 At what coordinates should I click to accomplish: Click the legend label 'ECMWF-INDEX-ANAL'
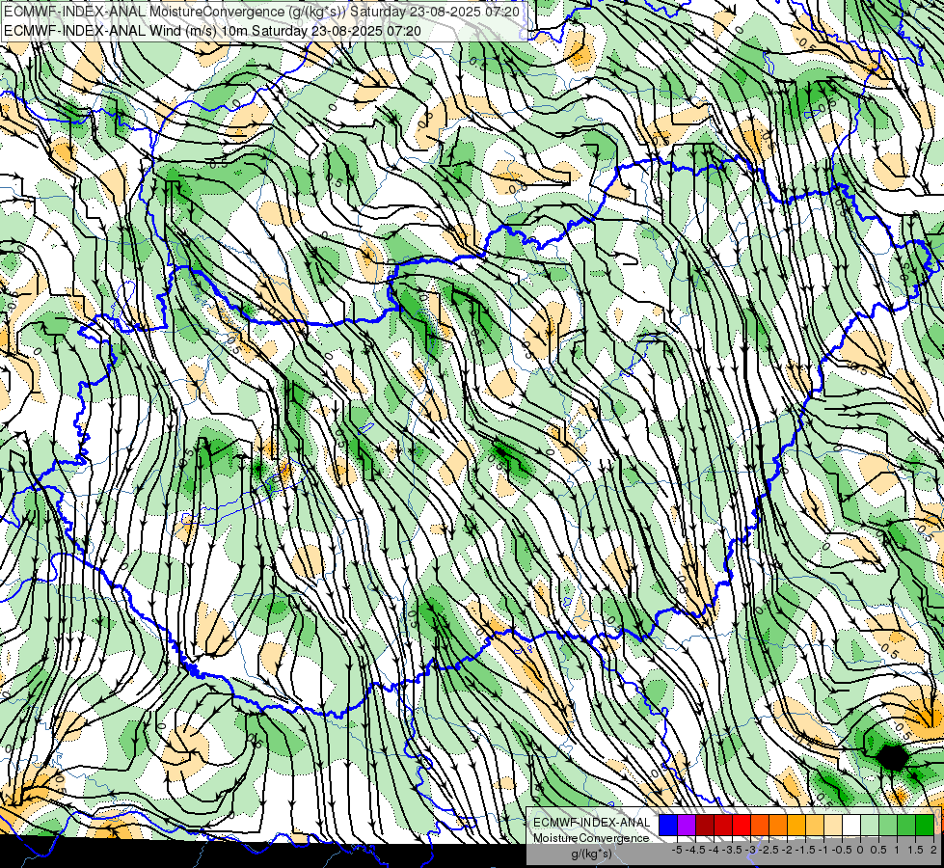[592, 823]
